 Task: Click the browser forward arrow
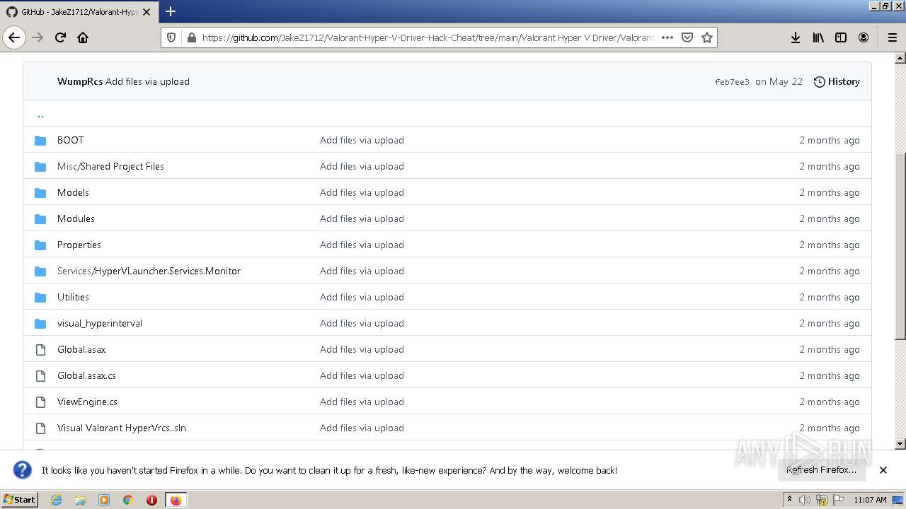[38, 37]
